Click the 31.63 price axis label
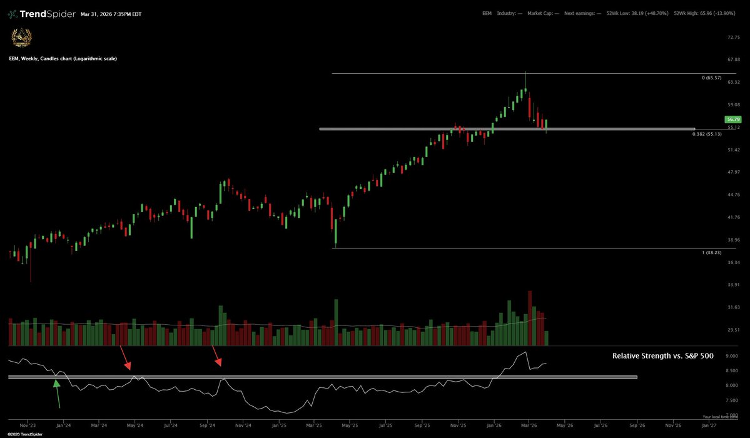Image resolution: width=750 pixels, height=438 pixels. coord(733,307)
